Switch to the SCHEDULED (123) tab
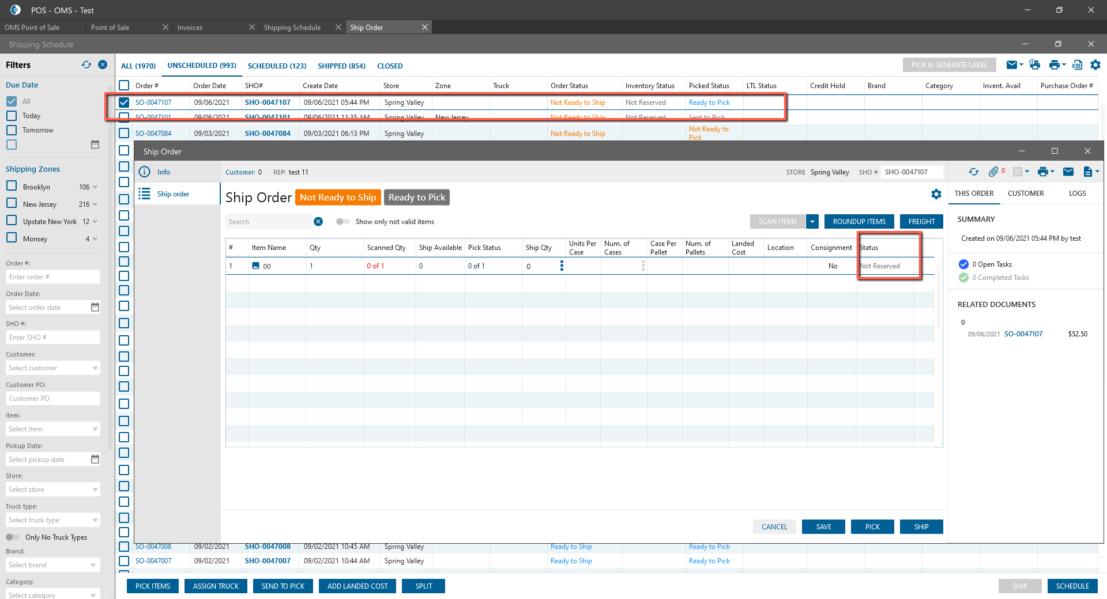This screenshot has height=599, width=1107. (277, 66)
